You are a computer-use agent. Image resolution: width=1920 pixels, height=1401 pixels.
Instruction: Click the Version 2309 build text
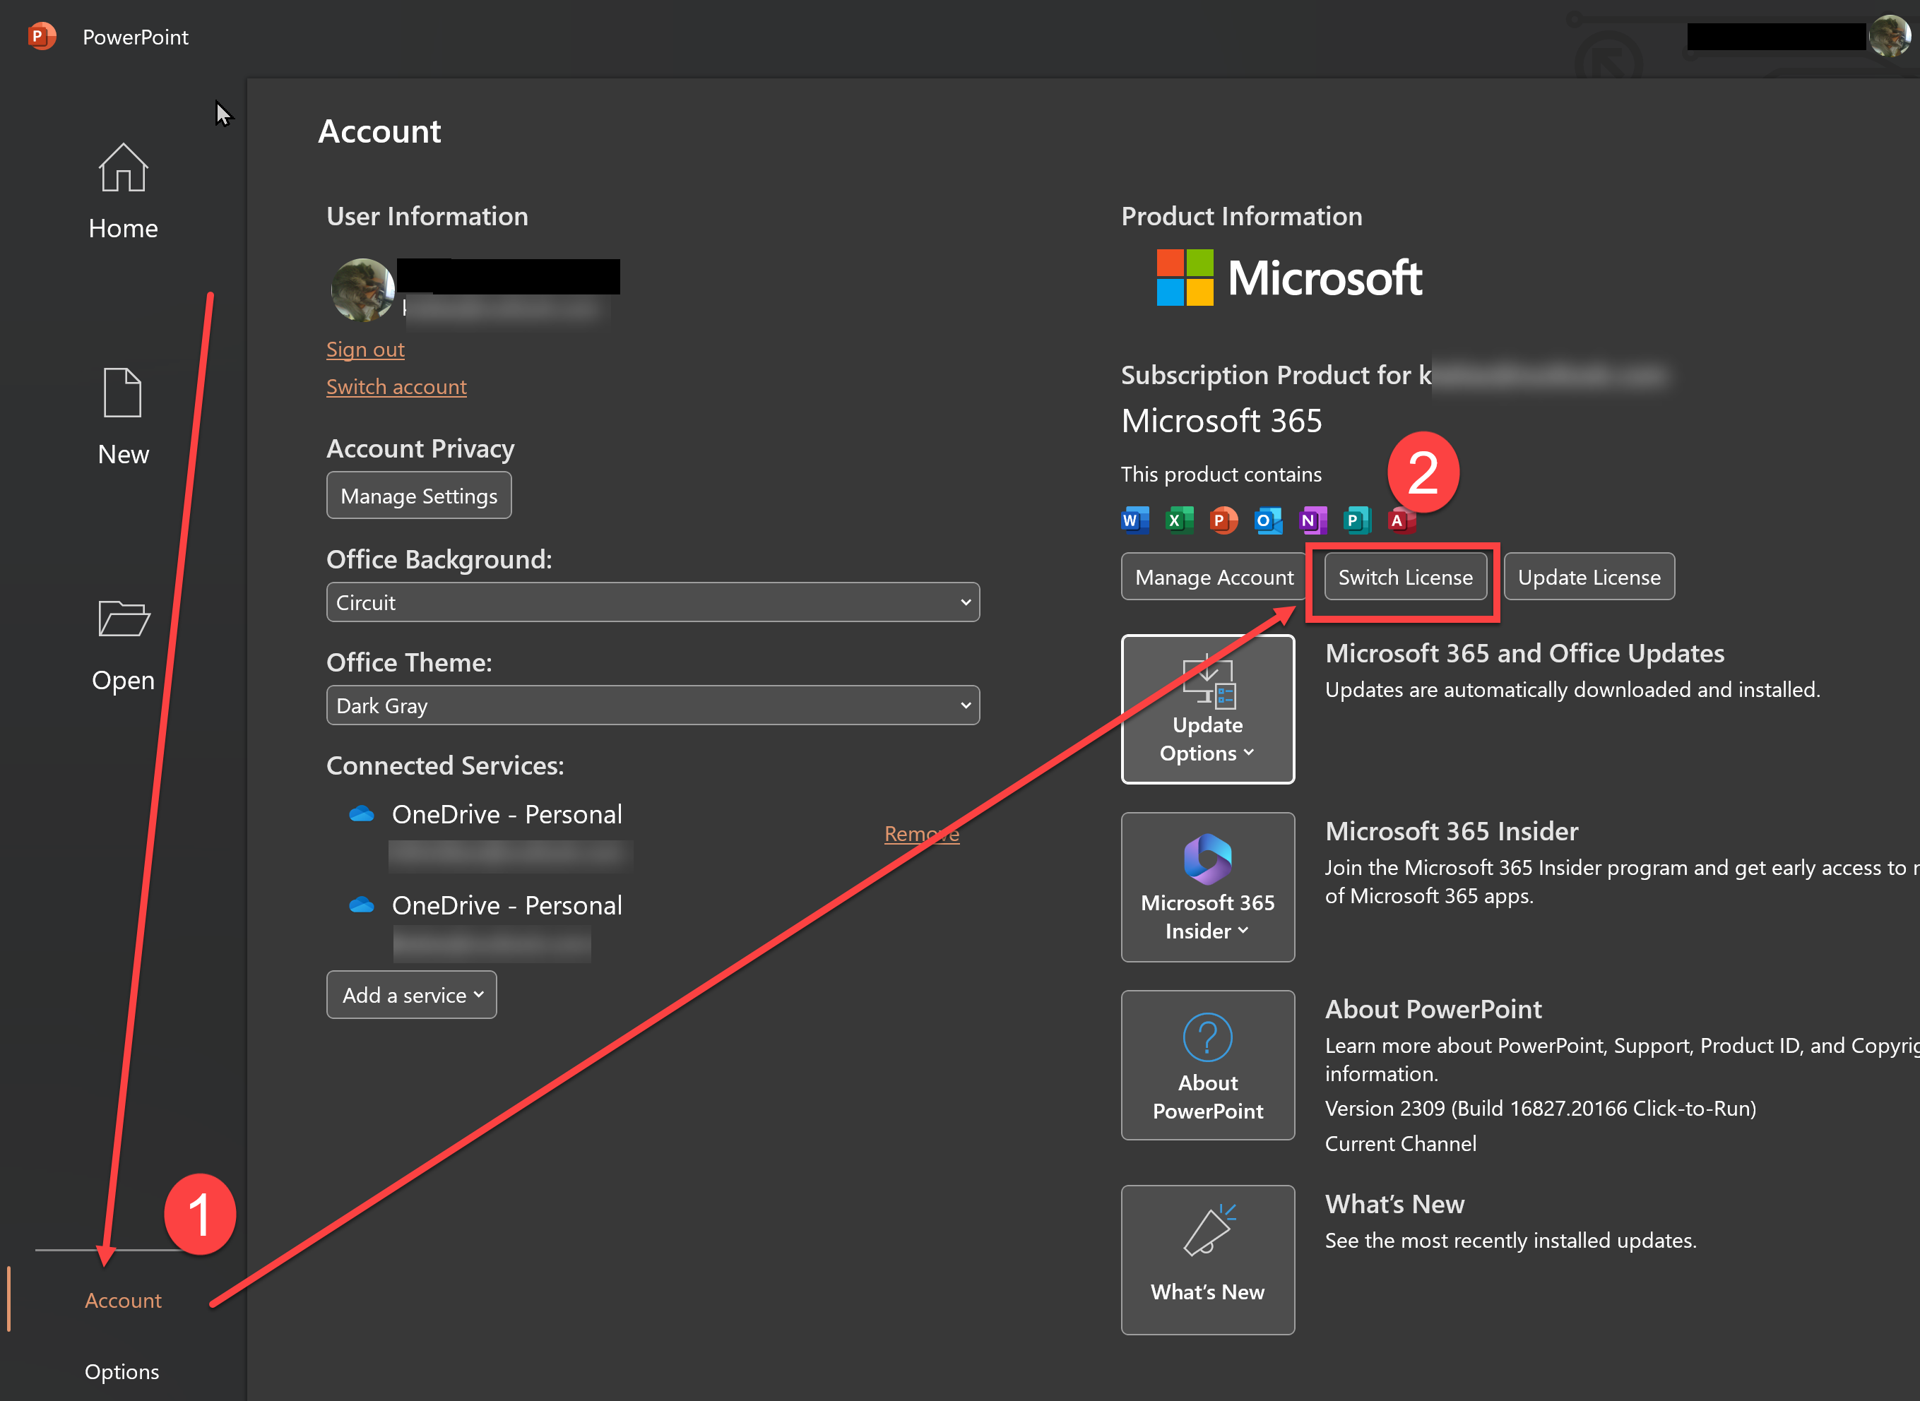(x=1540, y=1109)
